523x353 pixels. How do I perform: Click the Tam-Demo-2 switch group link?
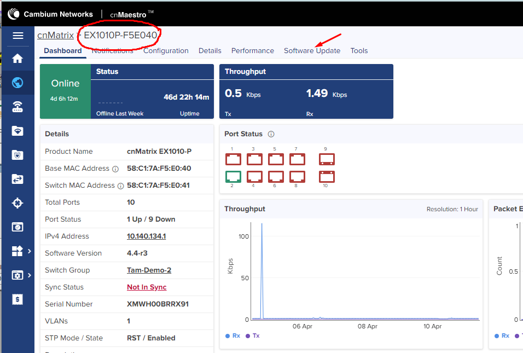click(x=149, y=270)
